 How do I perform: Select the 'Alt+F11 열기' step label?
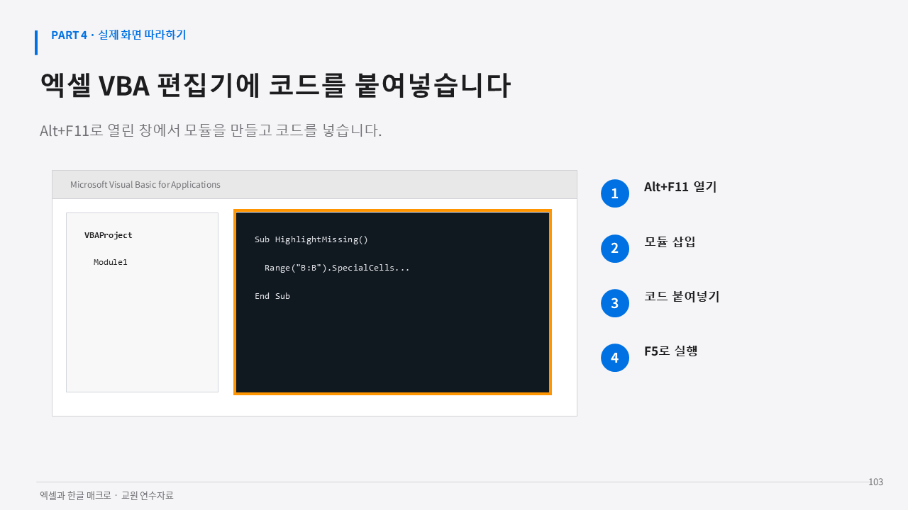pyautogui.click(x=680, y=187)
